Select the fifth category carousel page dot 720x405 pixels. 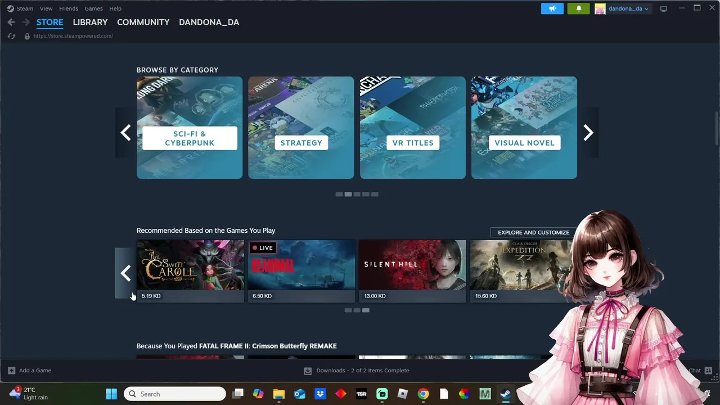375,194
